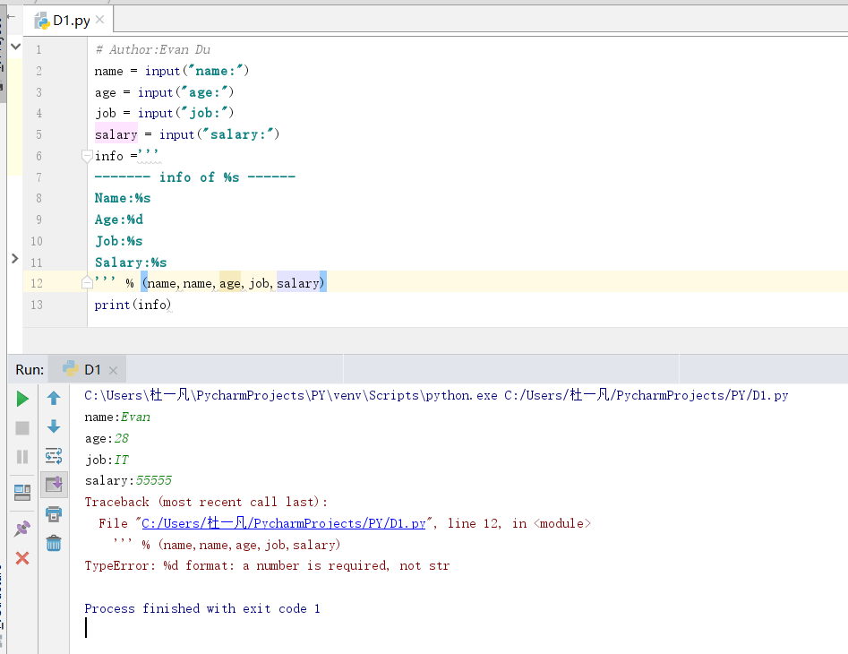The height and width of the screenshot is (654, 848).
Task: Toggle scroll to end of console
Action: (x=54, y=485)
